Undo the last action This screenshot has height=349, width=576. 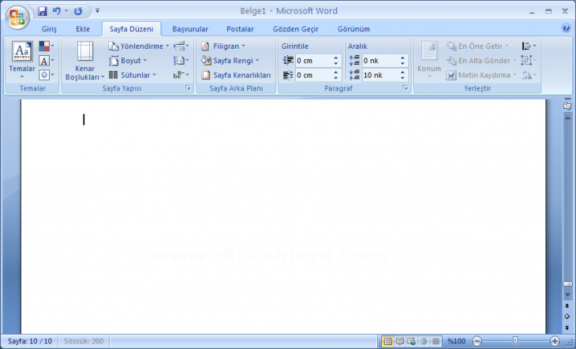[x=56, y=11]
